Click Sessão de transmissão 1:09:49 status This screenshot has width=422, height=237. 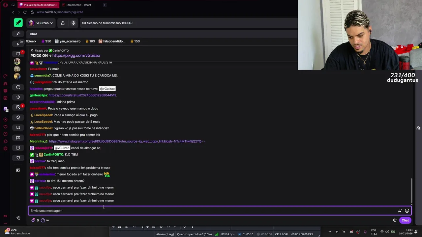107,23
